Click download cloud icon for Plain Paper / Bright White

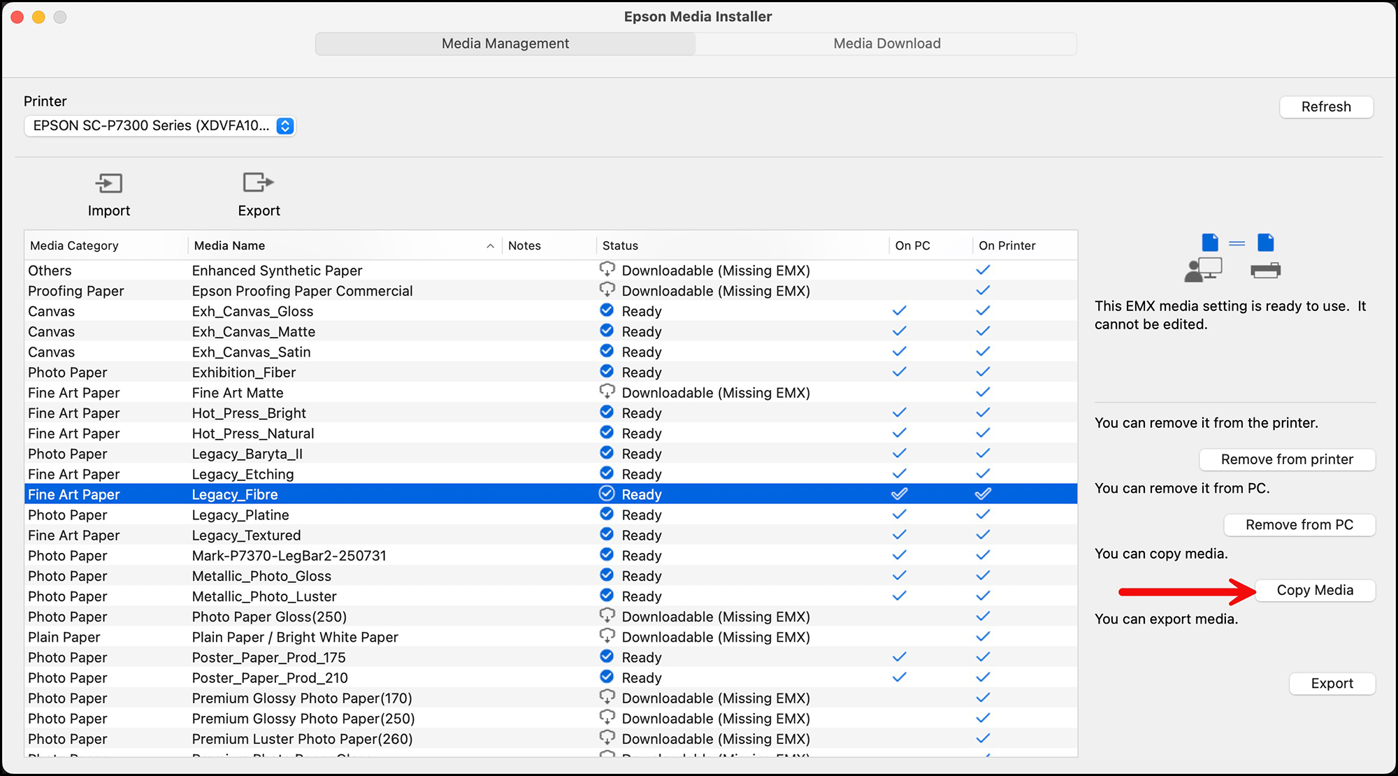607,635
